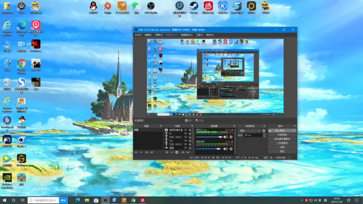
Task: Click 停止推流 to stop streaming
Action: click(x=280, y=131)
